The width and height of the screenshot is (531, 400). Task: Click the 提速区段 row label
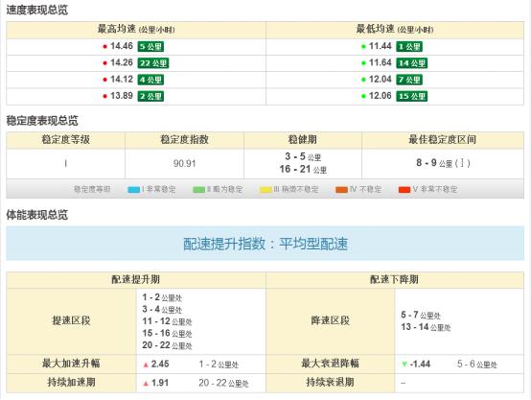coord(71,320)
